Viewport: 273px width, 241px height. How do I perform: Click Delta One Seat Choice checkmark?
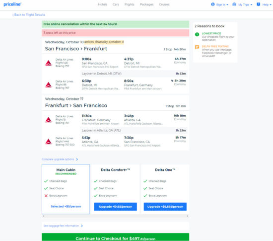145,188
